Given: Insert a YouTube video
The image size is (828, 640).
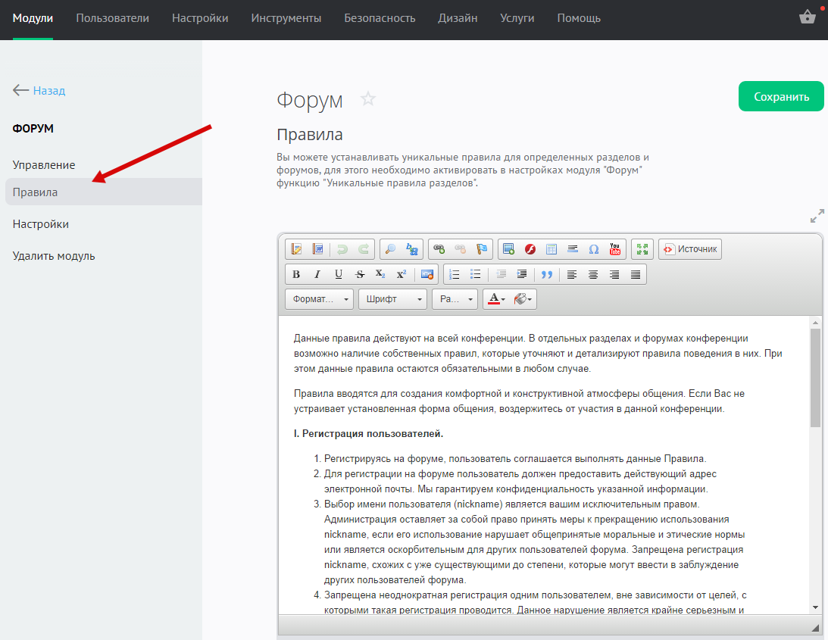Looking at the screenshot, I should tap(614, 249).
